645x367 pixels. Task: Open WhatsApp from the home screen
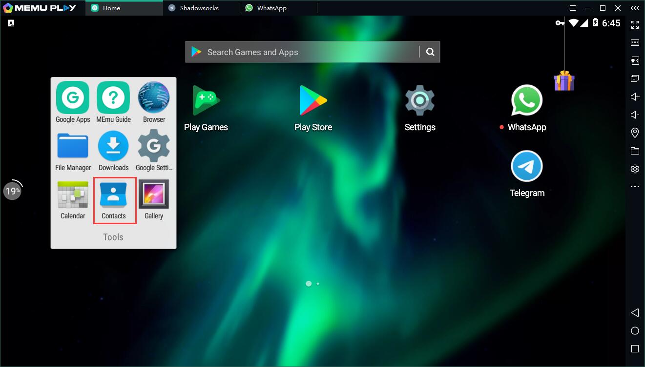(526, 101)
